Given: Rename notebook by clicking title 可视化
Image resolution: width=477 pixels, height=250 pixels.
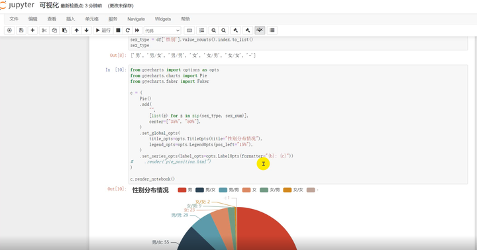Looking at the screenshot, I should [49, 5].
